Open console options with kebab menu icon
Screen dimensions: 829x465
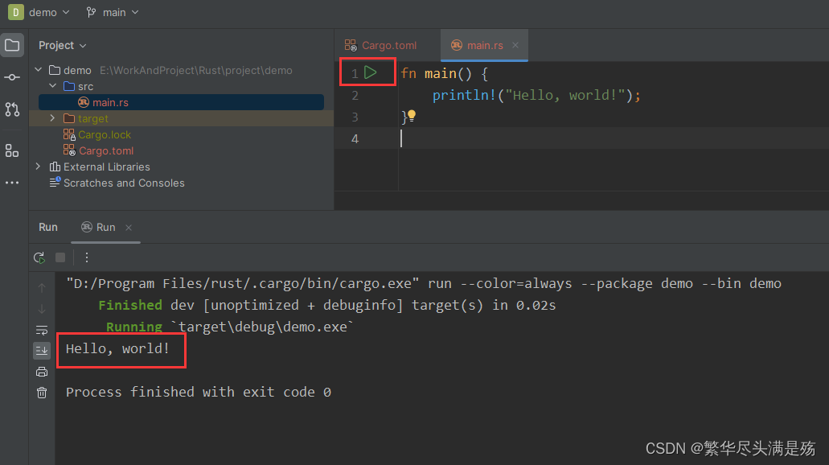point(86,257)
